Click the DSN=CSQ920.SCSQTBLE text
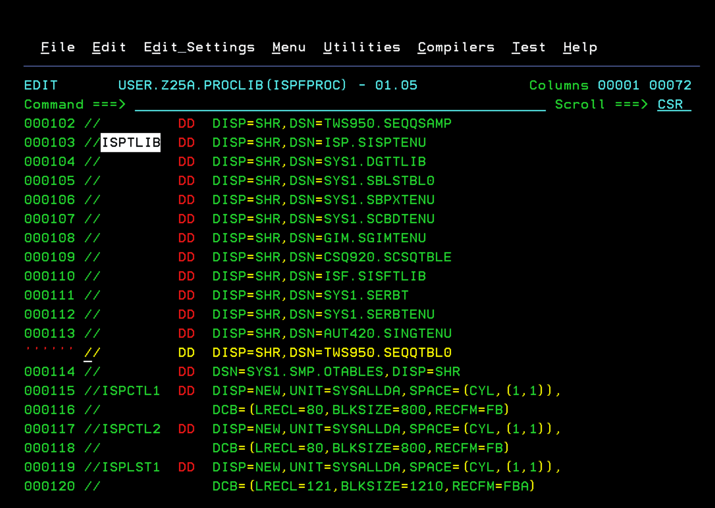Image resolution: width=715 pixels, height=508 pixels. click(370, 257)
